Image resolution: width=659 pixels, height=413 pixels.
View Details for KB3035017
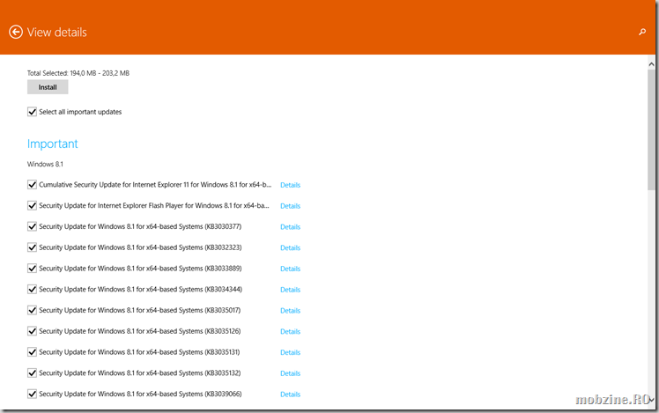click(x=290, y=311)
